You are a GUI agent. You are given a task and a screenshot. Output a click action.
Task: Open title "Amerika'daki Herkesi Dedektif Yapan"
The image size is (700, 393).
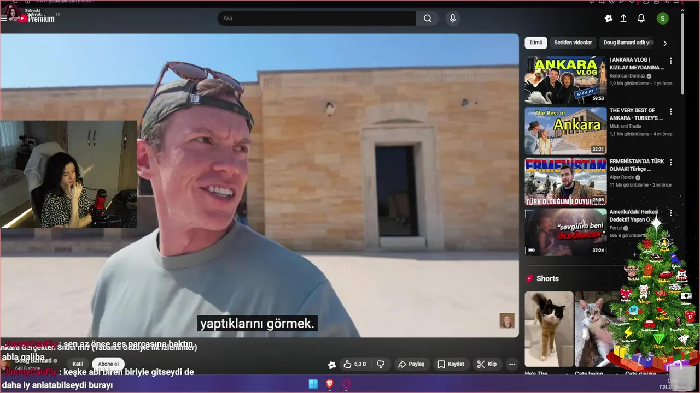[x=634, y=216]
